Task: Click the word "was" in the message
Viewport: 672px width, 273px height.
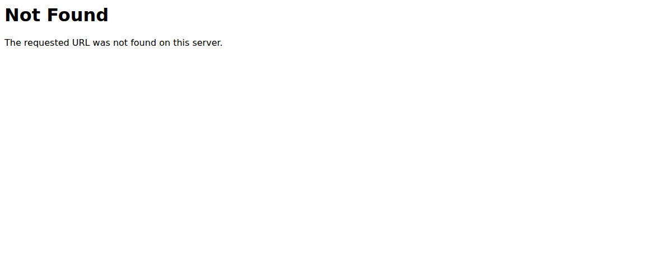Action: tap(101, 44)
